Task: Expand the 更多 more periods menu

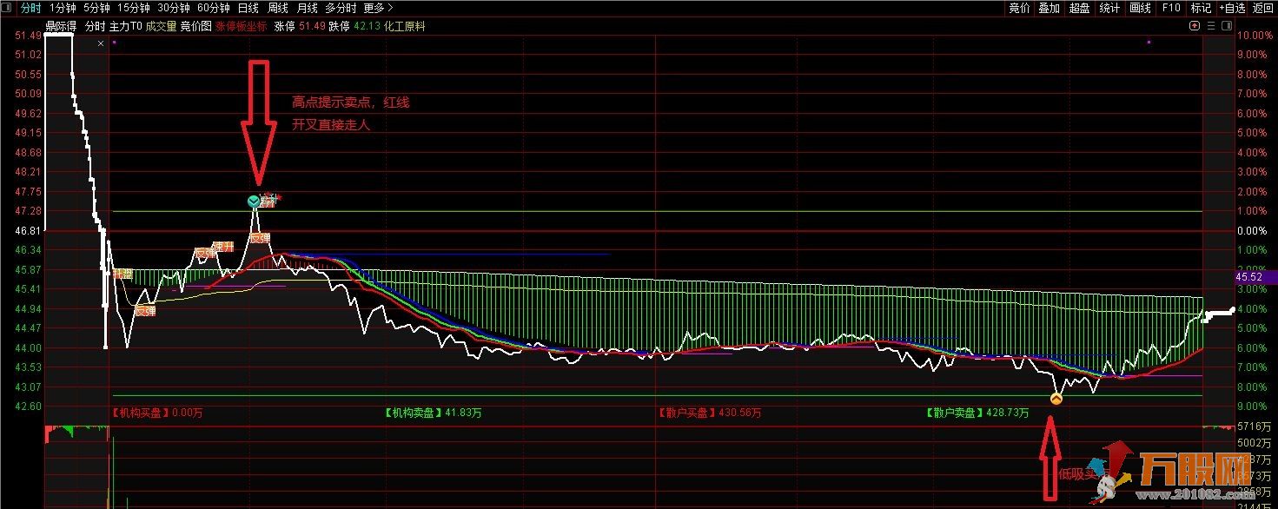Action: 378,8
